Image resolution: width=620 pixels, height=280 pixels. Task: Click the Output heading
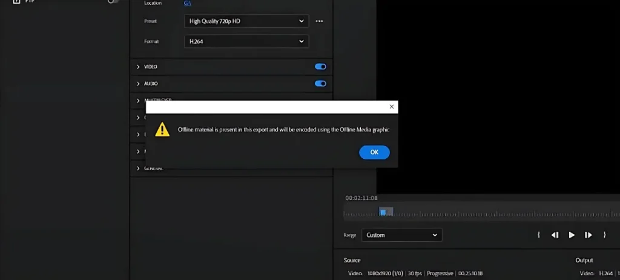[x=584, y=260]
